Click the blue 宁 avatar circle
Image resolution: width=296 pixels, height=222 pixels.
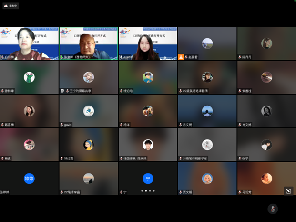(x=148, y=179)
